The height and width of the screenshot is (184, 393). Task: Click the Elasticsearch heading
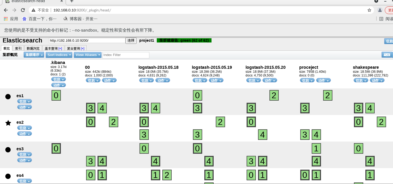pos(22,40)
